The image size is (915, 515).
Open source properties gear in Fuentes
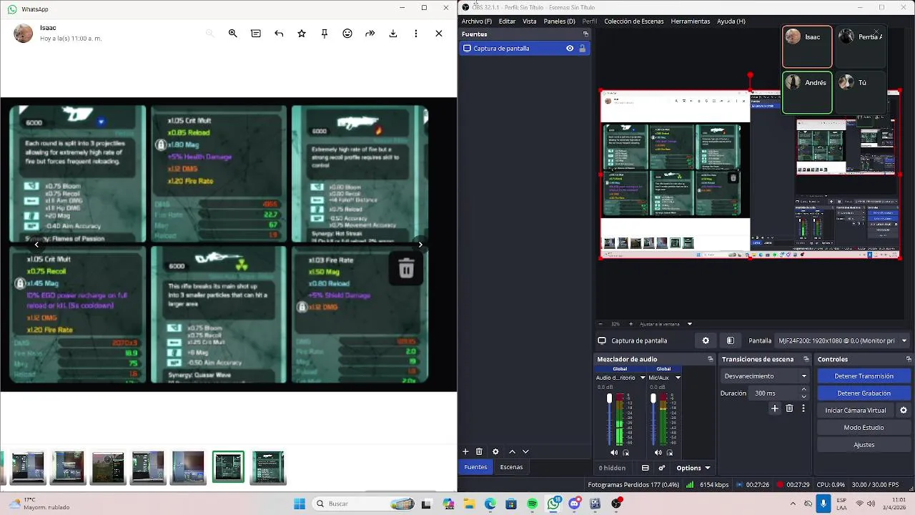(495, 452)
